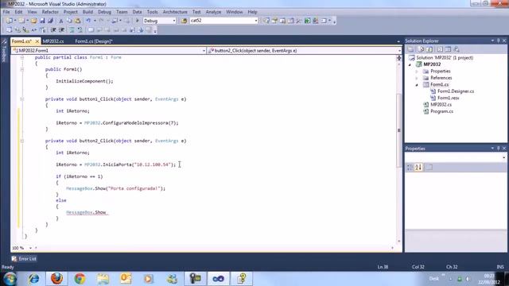509x286 pixels.
Task: Click the editor vertical scrollbar thumb
Action: pos(399,130)
